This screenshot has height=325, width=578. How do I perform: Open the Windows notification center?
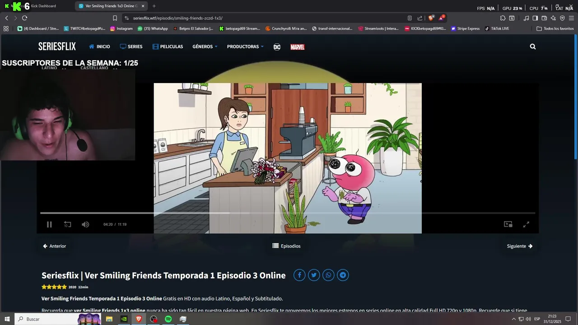568,319
